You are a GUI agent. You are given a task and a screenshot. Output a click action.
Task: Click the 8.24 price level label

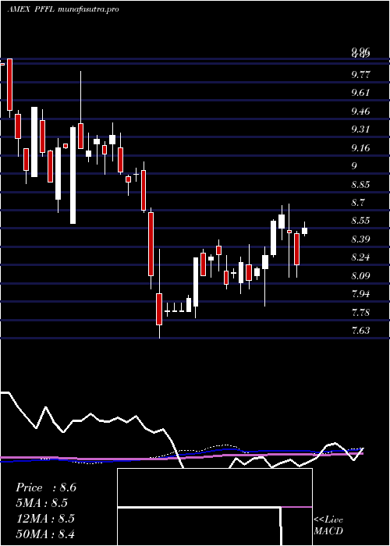click(360, 257)
